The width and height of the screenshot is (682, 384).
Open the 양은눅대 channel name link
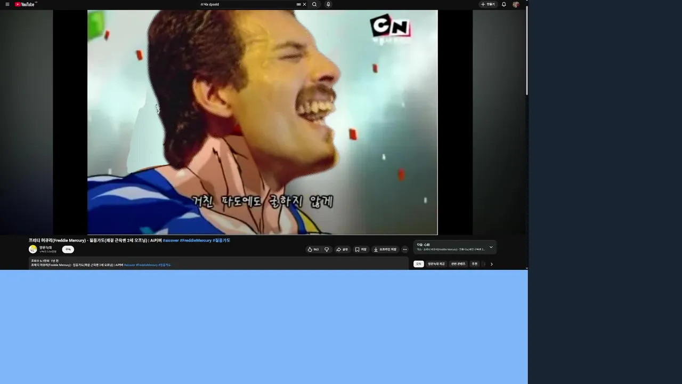(x=46, y=247)
